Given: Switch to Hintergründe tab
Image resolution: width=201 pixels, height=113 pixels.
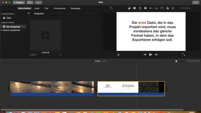Looking at the screenshot, I should pyautogui.click(x=59, y=8).
